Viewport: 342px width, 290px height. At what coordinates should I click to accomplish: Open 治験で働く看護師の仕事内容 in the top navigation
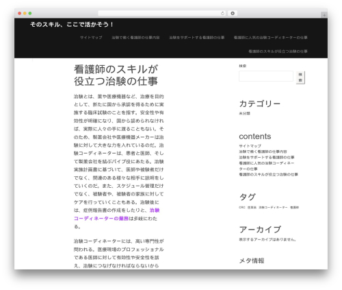point(135,38)
